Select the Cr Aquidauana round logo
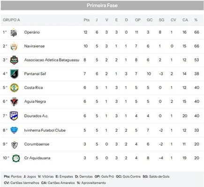 pos(16,158)
